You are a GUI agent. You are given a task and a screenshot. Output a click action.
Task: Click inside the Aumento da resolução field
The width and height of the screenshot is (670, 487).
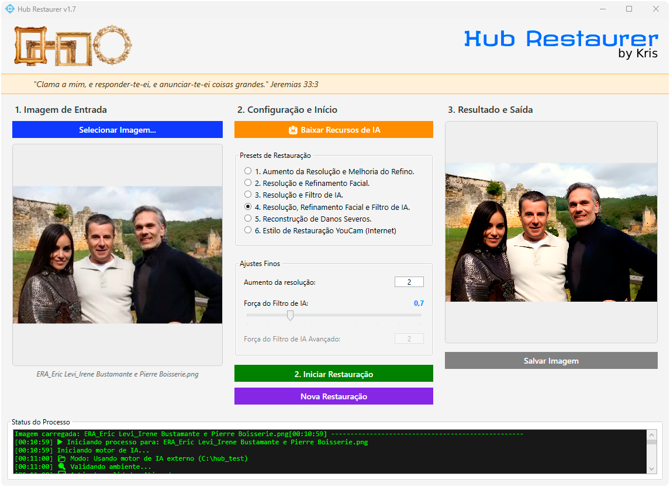pos(409,281)
